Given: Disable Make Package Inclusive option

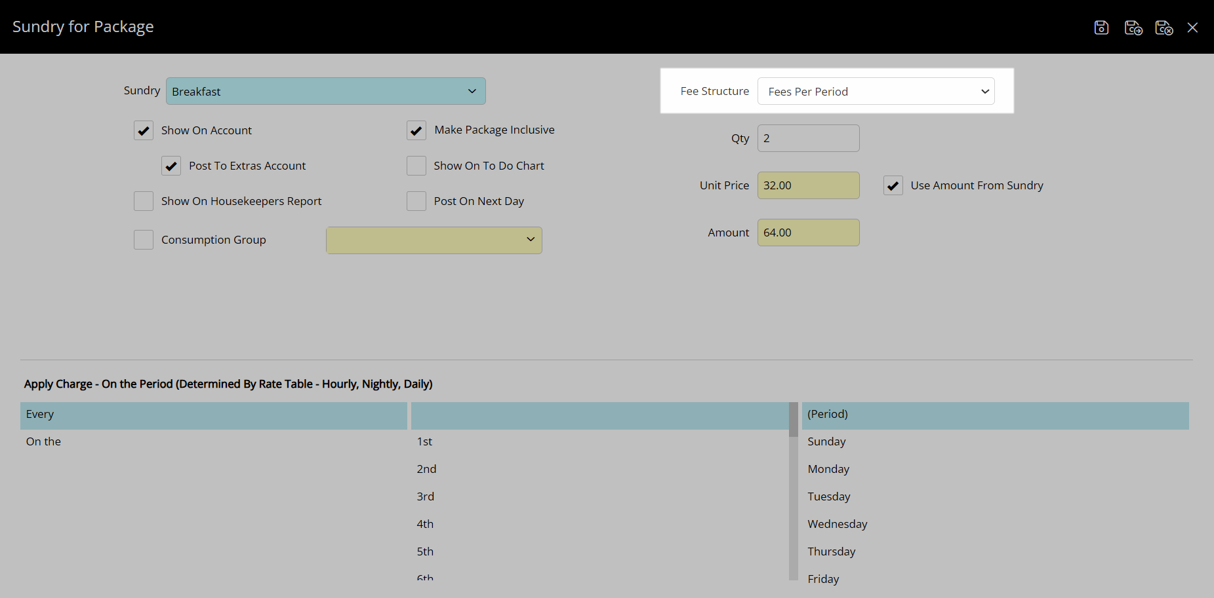Looking at the screenshot, I should (x=416, y=130).
